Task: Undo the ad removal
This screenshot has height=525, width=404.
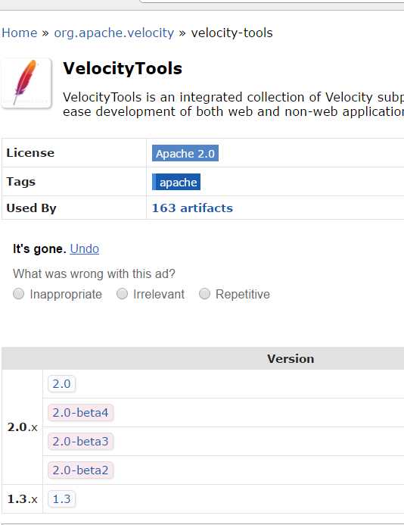Action: point(84,248)
